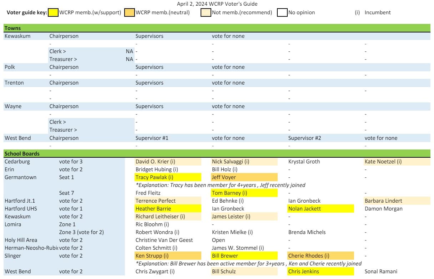Select candidate 'Kristen Mielke (i)'
Screen dimensions: 434x279
point(232,232)
